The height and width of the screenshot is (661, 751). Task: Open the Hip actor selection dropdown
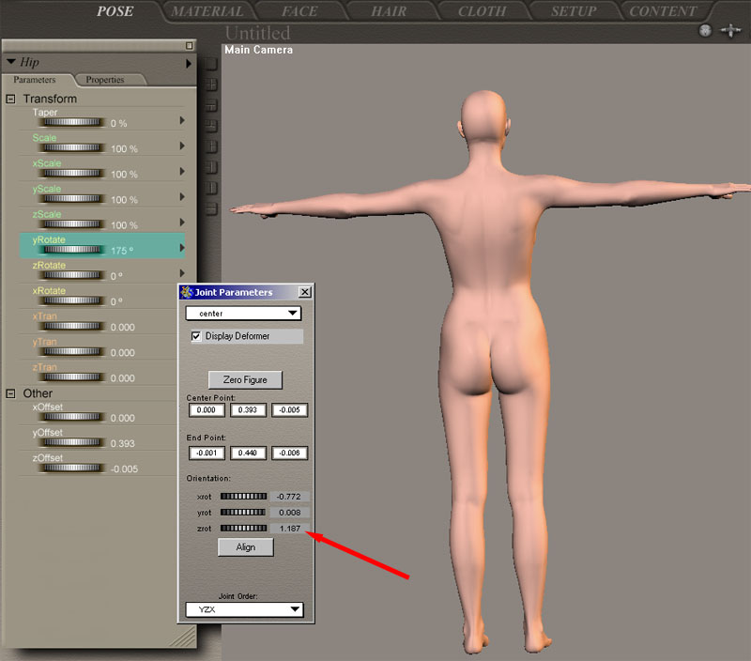11,63
